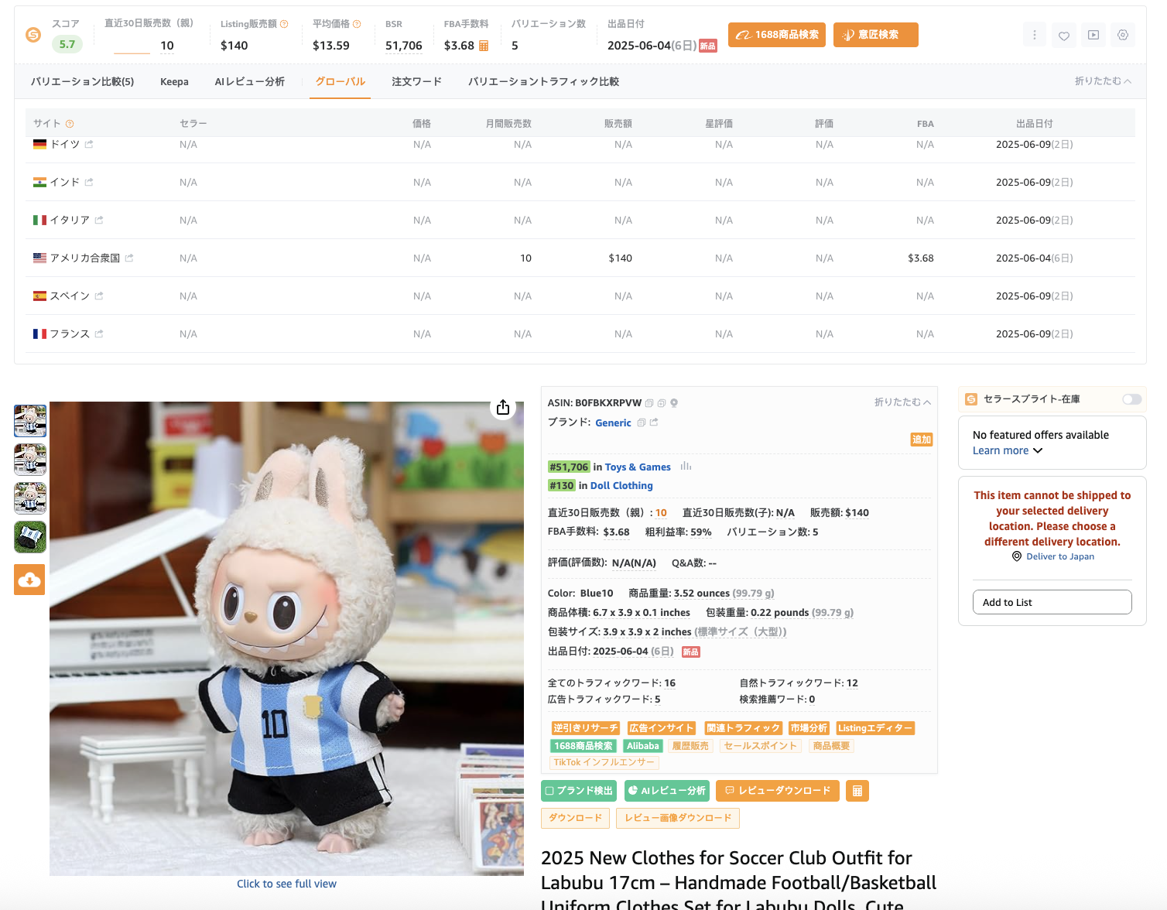
Task: Click 逆引きリサーチ tag button
Action: coord(586,728)
